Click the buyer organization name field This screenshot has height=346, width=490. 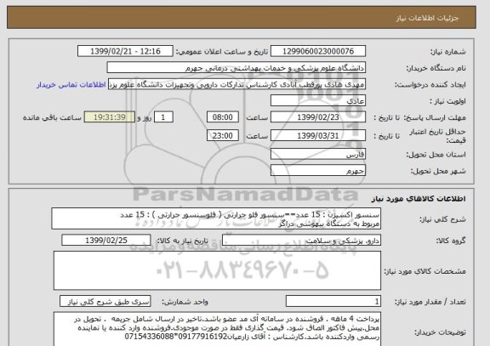(236, 68)
